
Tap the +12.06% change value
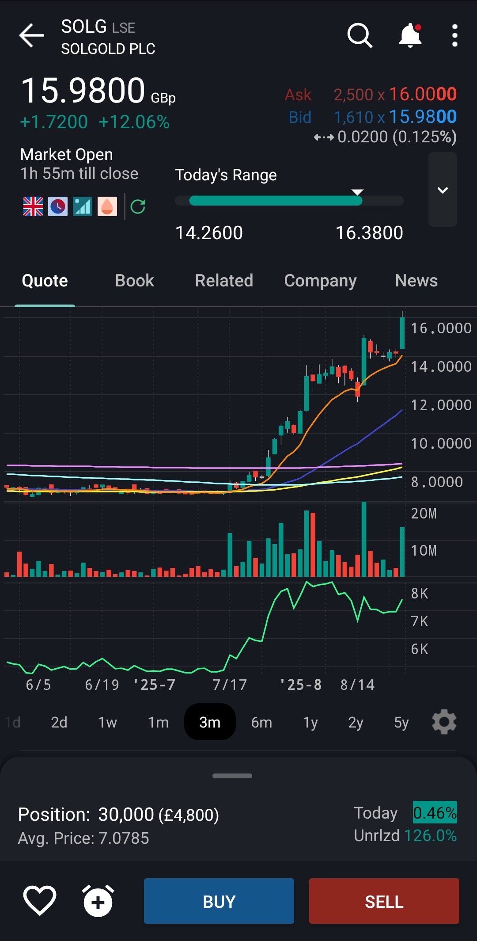click(x=134, y=122)
